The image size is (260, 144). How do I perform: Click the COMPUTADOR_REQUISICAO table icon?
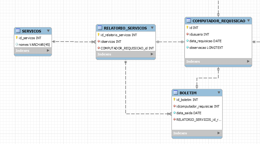click(x=188, y=20)
